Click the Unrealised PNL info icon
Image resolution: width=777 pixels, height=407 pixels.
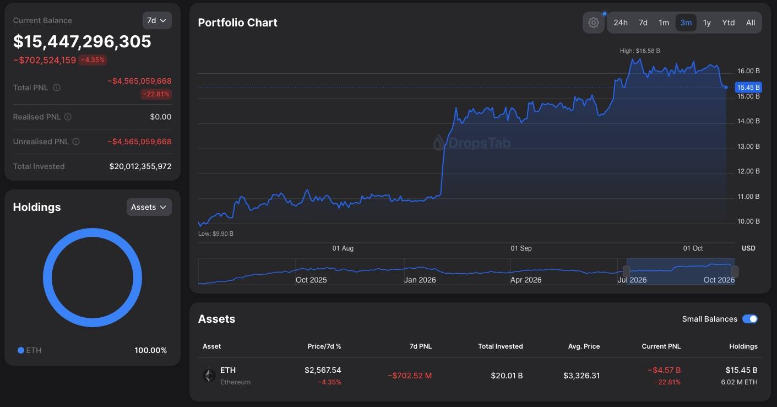pyautogui.click(x=76, y=142)
